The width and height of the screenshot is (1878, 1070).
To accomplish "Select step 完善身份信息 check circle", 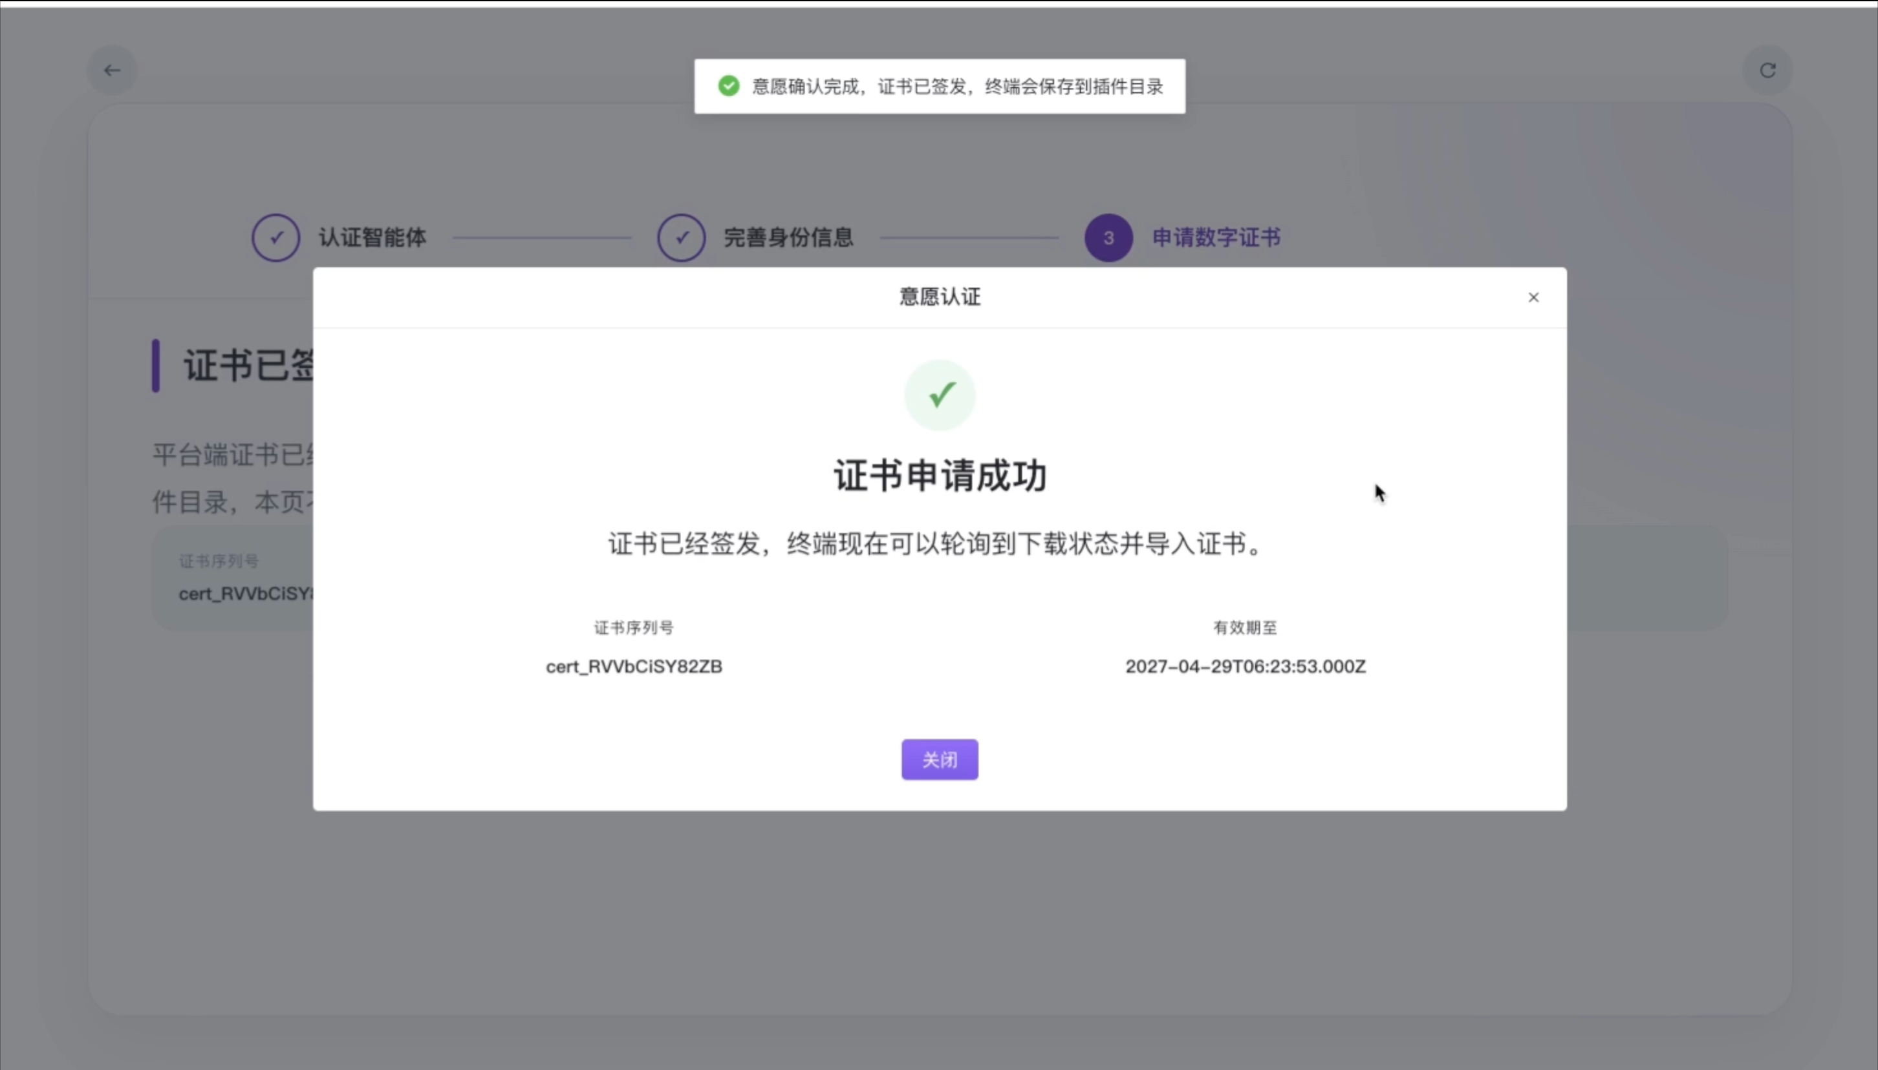I will (681, 237).
